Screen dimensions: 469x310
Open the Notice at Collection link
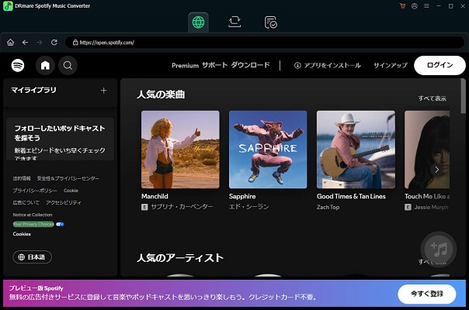(33, 215)
